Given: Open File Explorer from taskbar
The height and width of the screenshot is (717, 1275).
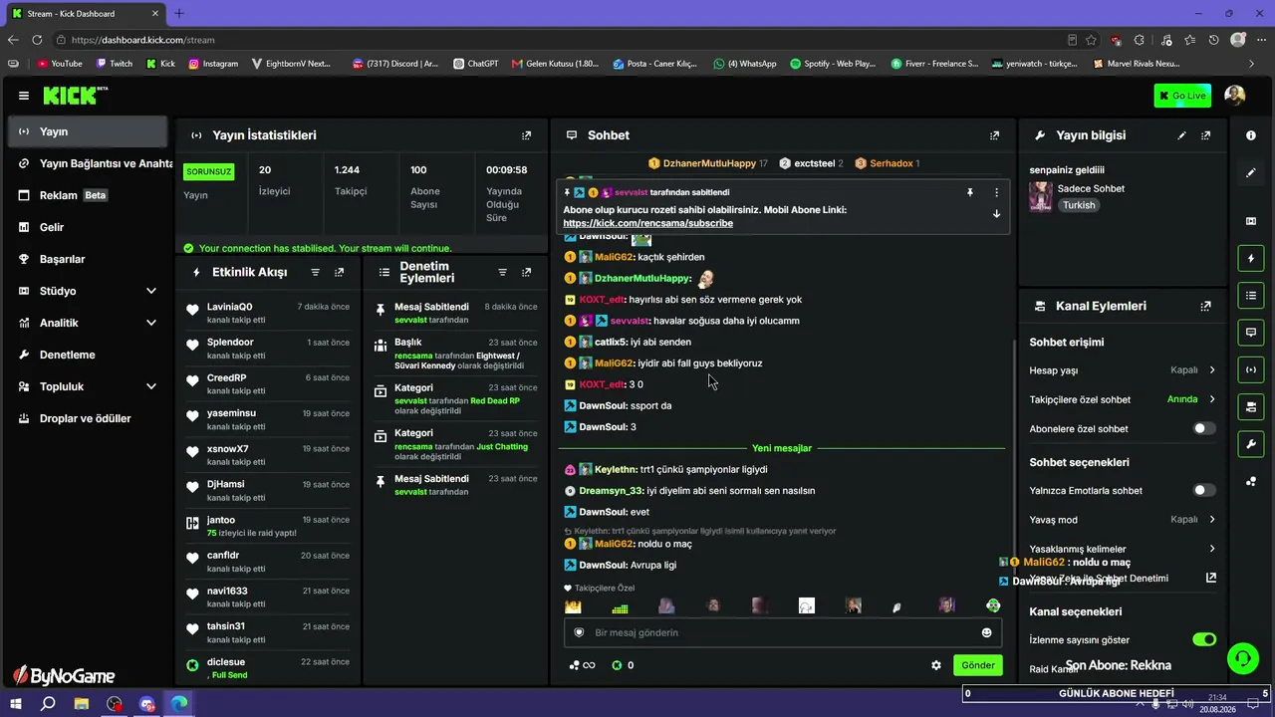Looking at the screenshot, I should coord(82,704).
